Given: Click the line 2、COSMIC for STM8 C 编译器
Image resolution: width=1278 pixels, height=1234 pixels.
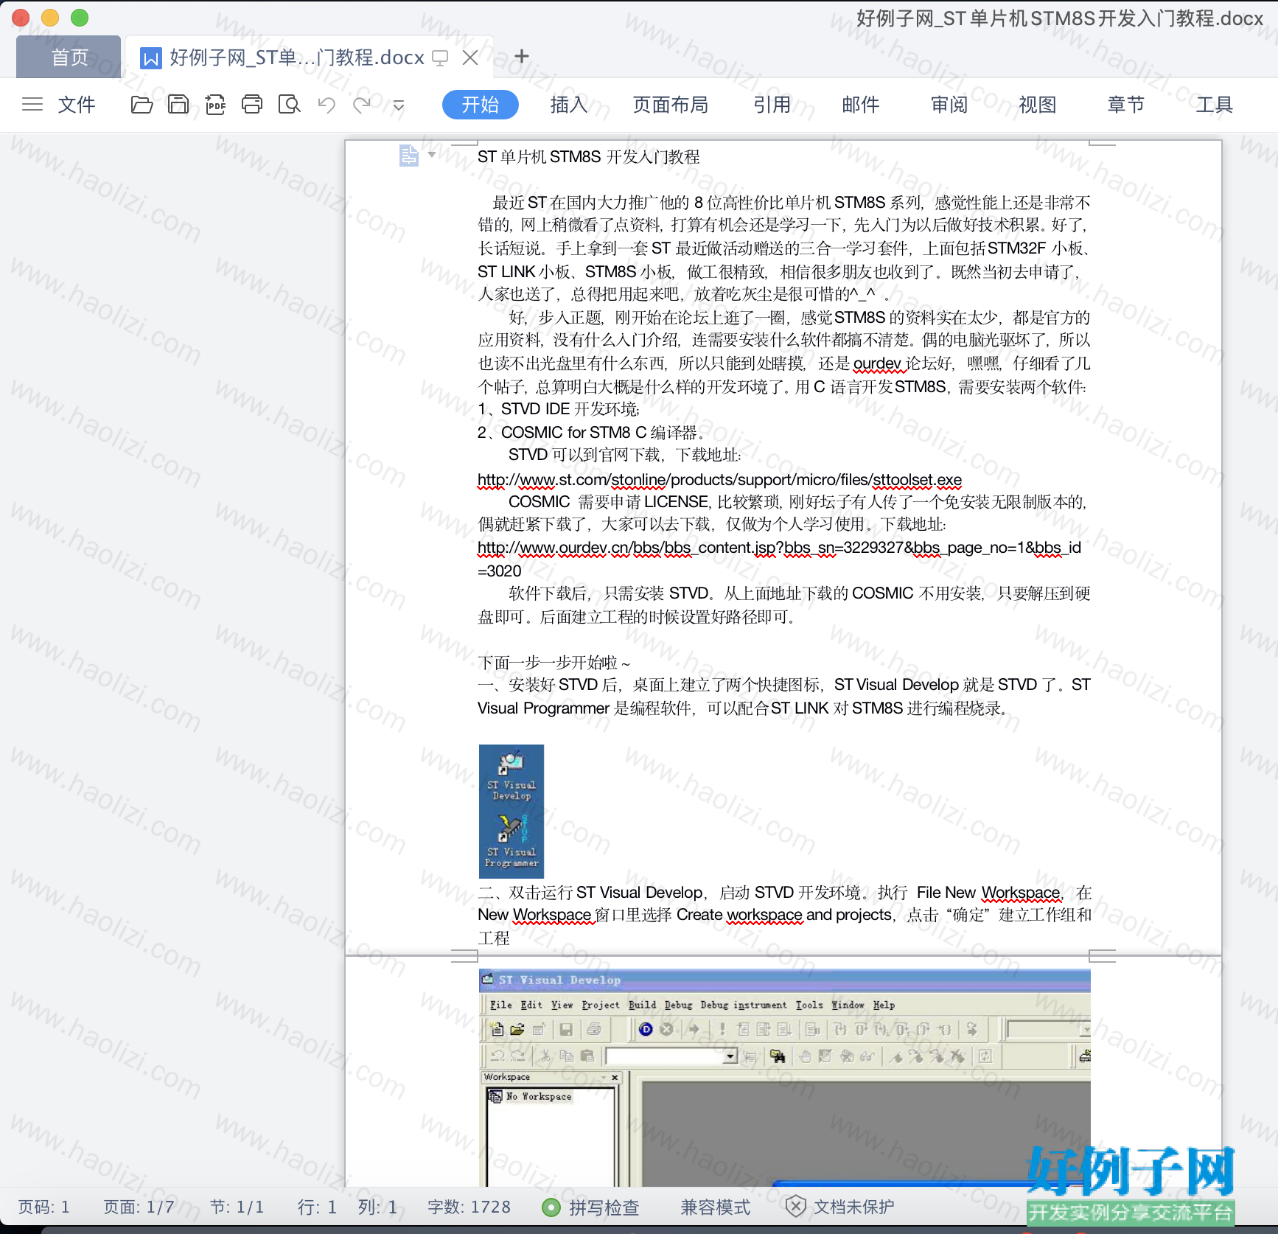Looking at the screenshot, I should coord(591,433).
